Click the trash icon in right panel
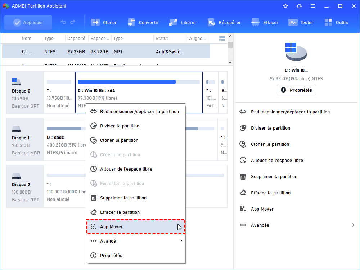 243,176
